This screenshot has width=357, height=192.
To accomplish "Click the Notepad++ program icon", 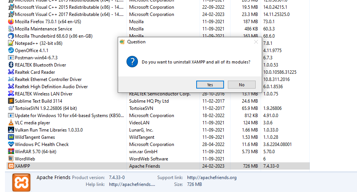I will [x=11, y=43].
